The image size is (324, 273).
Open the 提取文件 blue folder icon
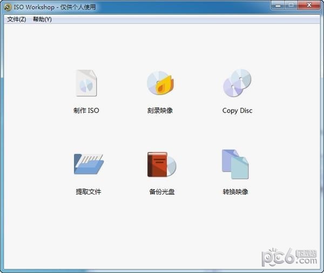(x=89, y=164)
